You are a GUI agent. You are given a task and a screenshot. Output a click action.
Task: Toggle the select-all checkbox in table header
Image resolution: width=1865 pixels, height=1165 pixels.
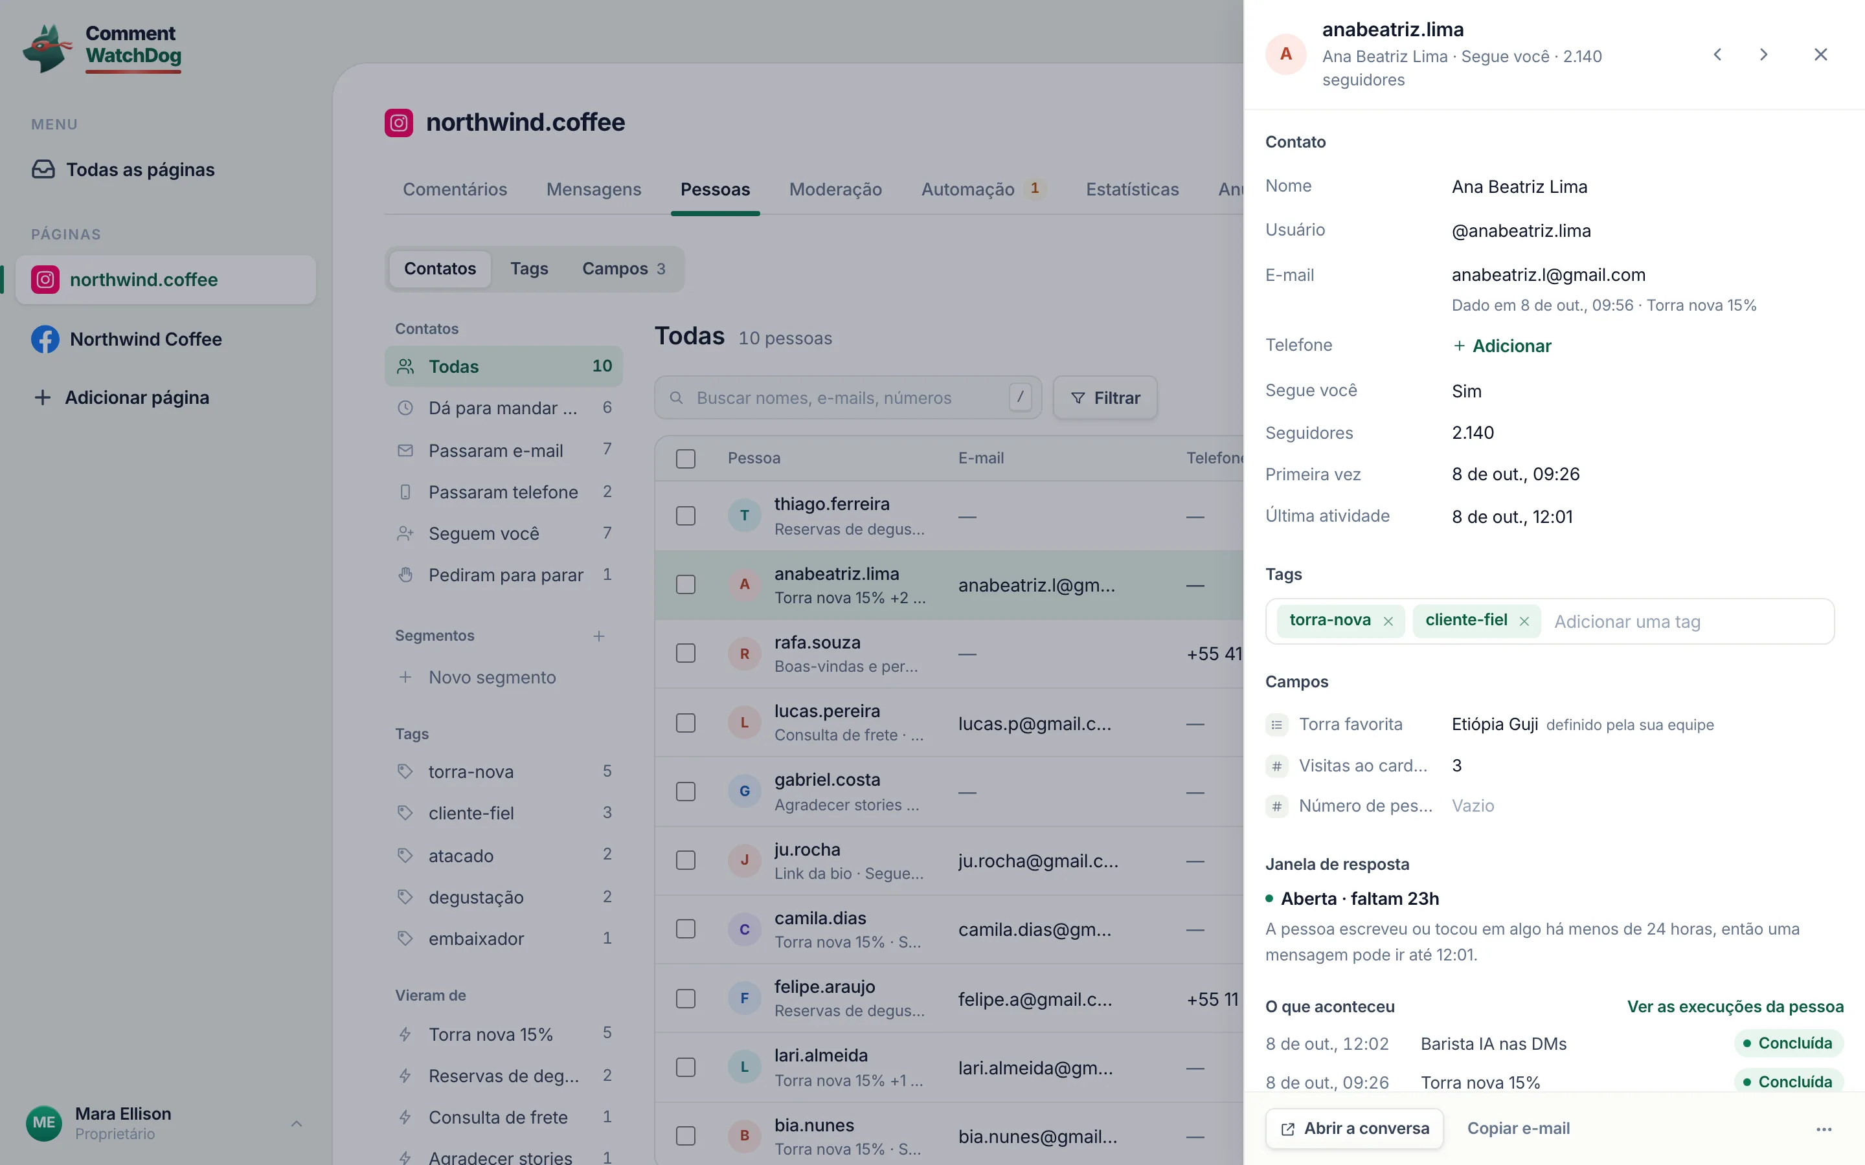(x=685, y=458)
